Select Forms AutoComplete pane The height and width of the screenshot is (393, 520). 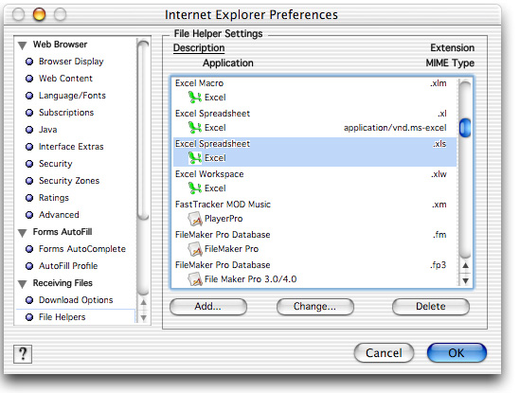(x=81, y=249)
